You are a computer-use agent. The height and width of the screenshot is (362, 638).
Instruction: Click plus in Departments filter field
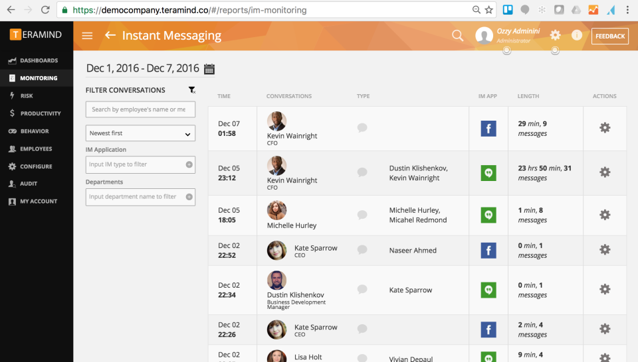(189, 197)
